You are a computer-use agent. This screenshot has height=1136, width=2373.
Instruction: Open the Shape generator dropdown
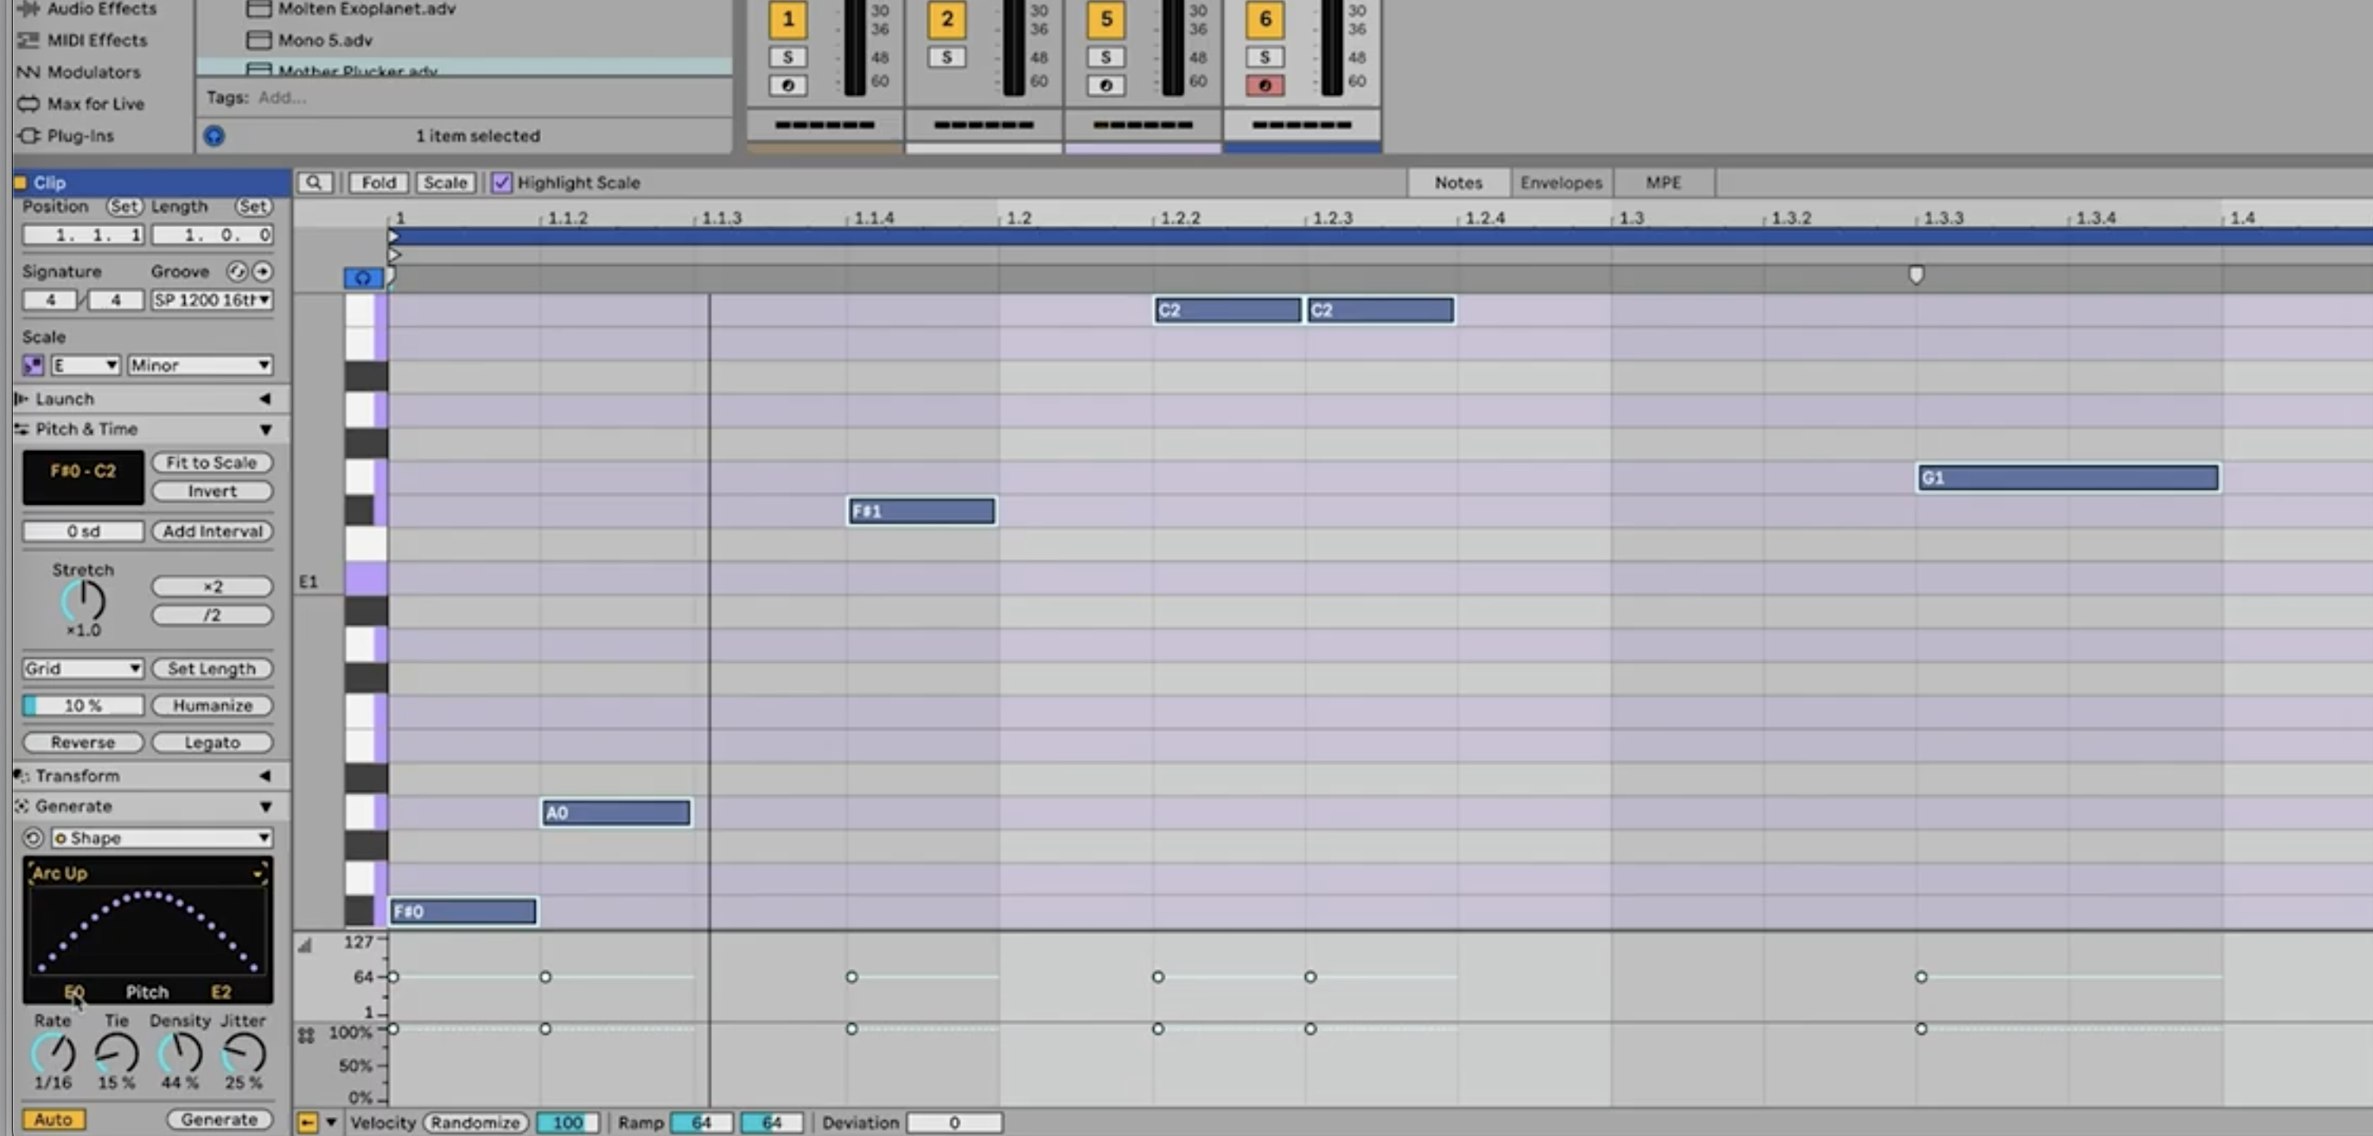[x=161, y=838]
